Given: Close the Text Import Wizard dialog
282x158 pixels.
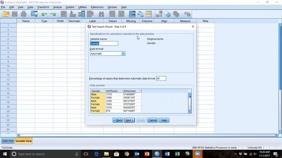Looking at the screenshot, I should (193, 26).
